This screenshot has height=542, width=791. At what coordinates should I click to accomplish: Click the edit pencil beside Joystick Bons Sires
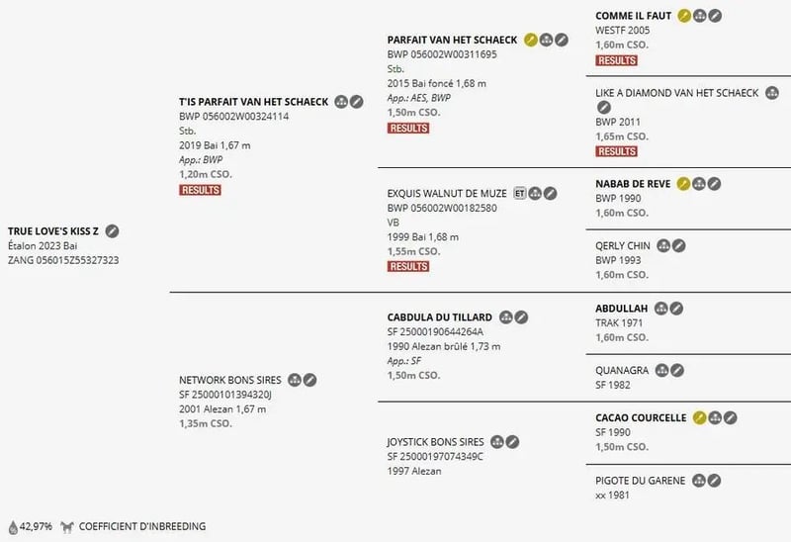point(513,442)
